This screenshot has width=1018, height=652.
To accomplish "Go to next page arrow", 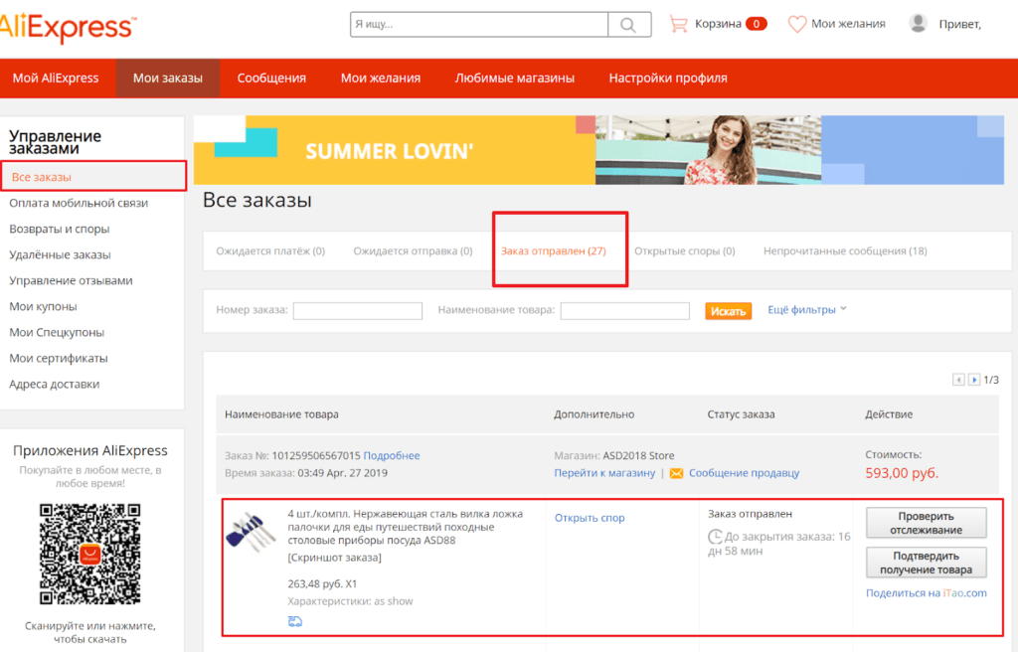I will [974, 380].
